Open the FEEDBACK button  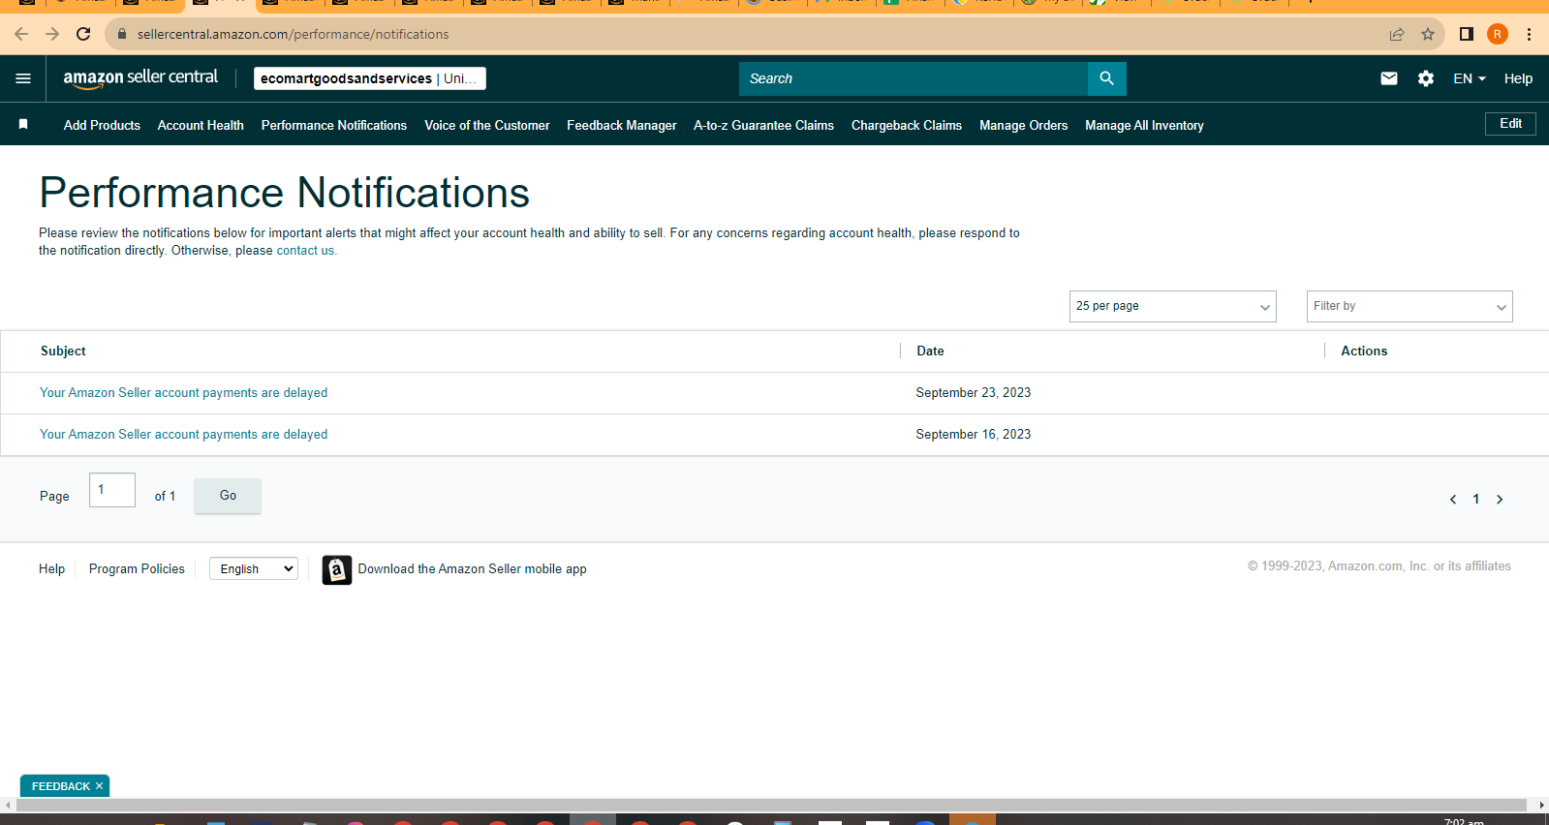pyautogui.click(x=60, y=786)
